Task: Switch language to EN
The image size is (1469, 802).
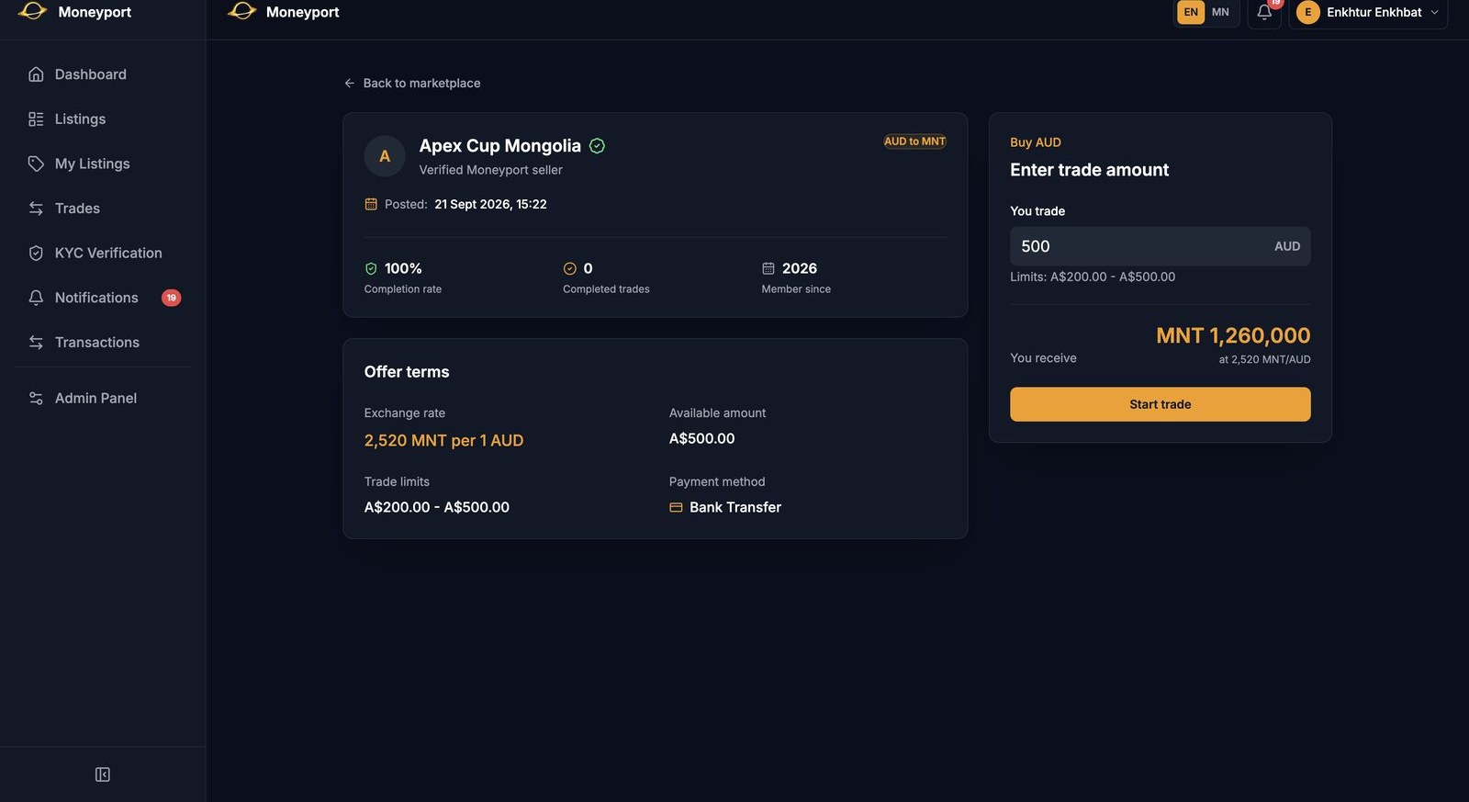Action: pyautogui.click(x=1191, y=12)
